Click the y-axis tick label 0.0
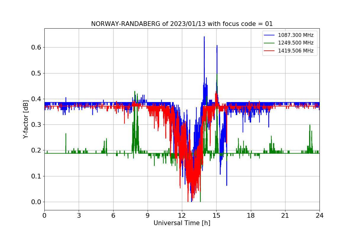Screen dimensions: 355x236 (36, 202)
